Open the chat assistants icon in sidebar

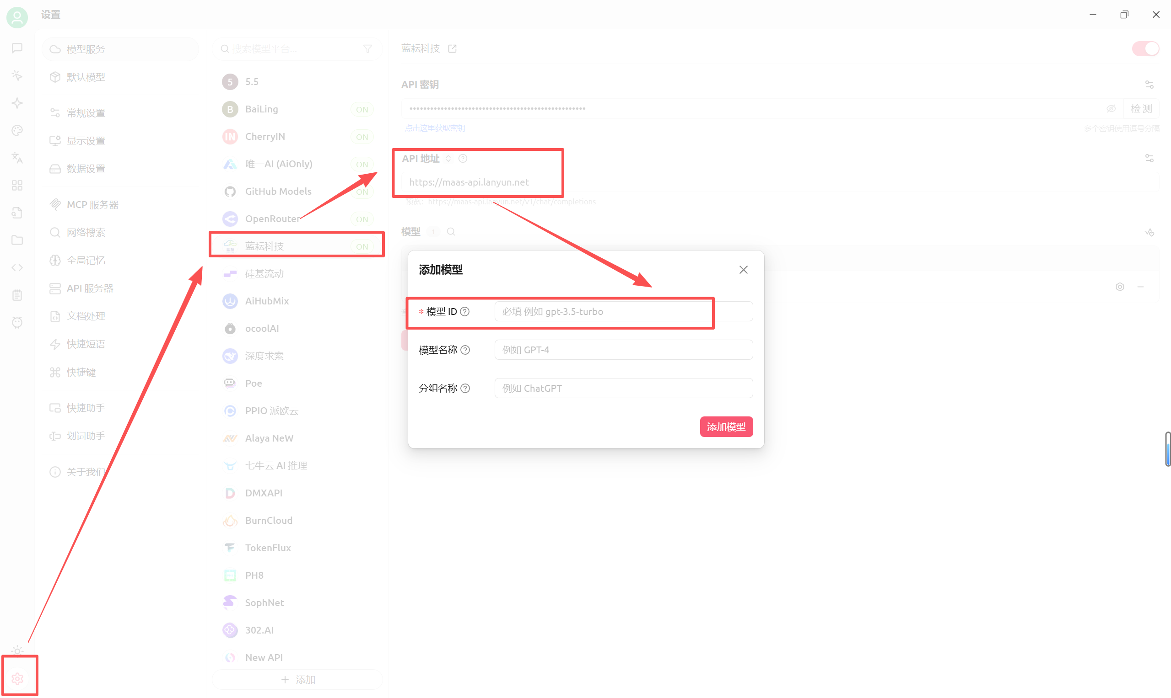17,48
